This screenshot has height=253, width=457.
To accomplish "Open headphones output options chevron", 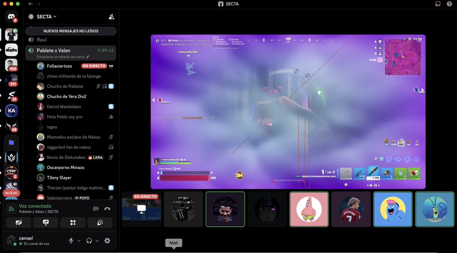I will pyautogui.click(x=97, y=240).
